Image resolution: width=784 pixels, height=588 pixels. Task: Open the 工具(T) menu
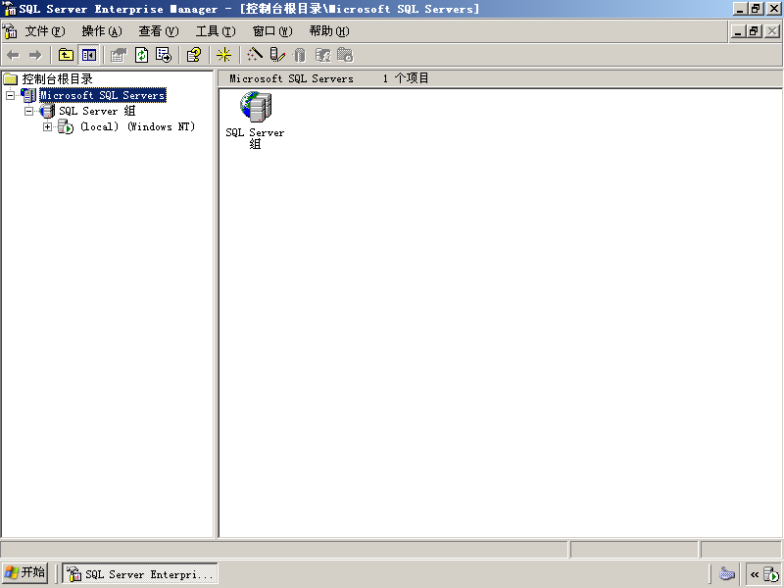click(216, 31)
